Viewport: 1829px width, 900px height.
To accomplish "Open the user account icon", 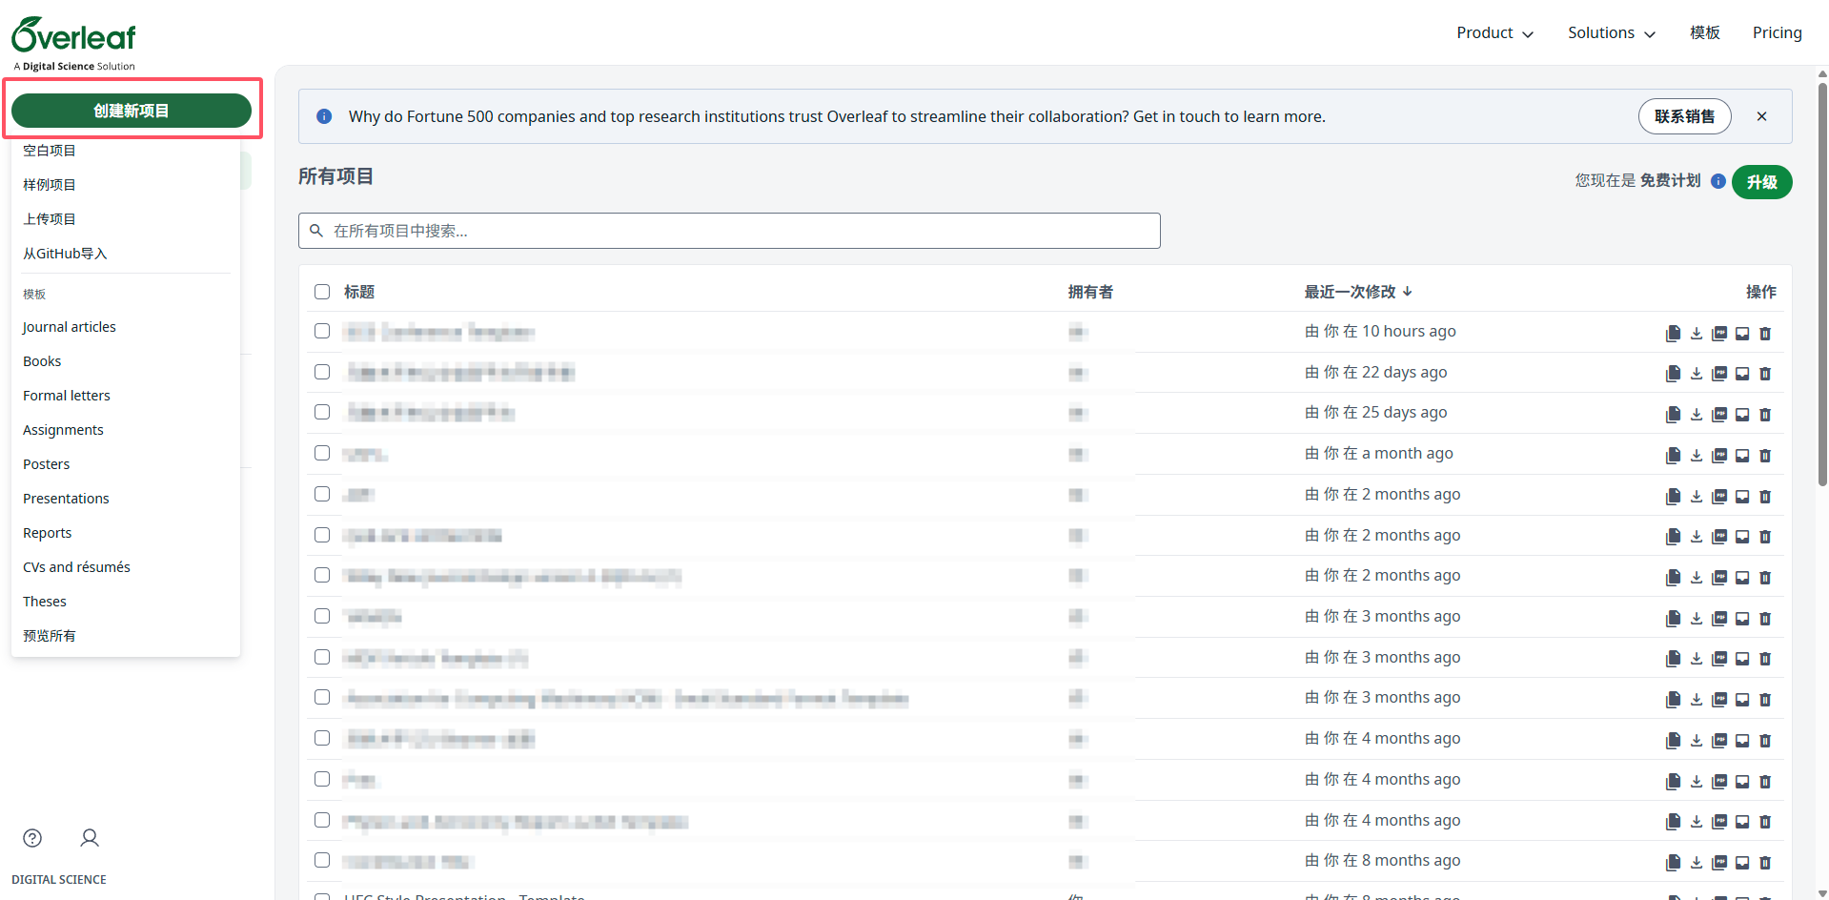I will 90,838.
